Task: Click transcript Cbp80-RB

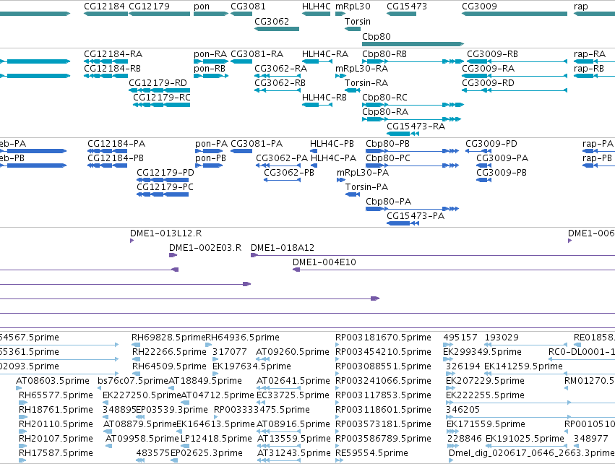Action: coord(384,53)
